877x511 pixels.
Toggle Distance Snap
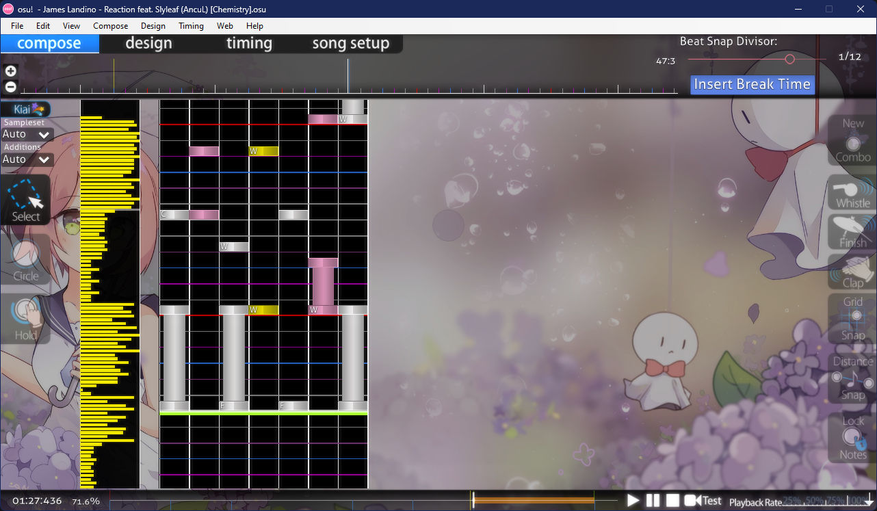tap(852, 378)
